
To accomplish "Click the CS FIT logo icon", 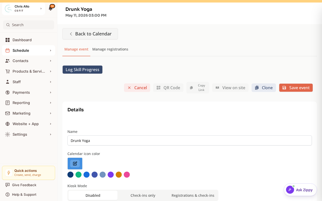I will [8, 9].
